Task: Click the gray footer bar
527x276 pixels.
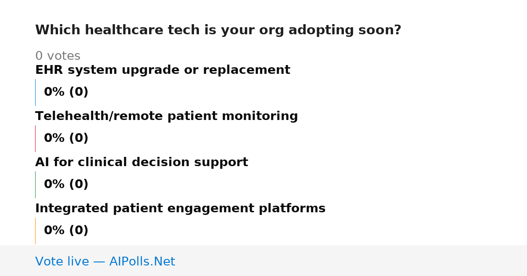Action: pyautogui.click(x=263, y=261)
